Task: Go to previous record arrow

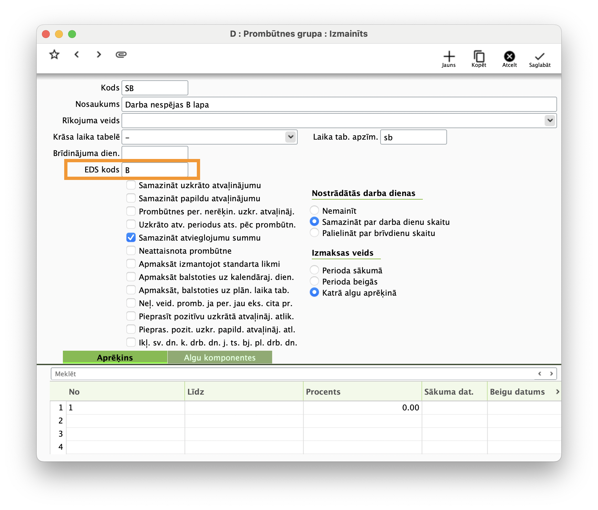Action: click(x=77, y=54)
